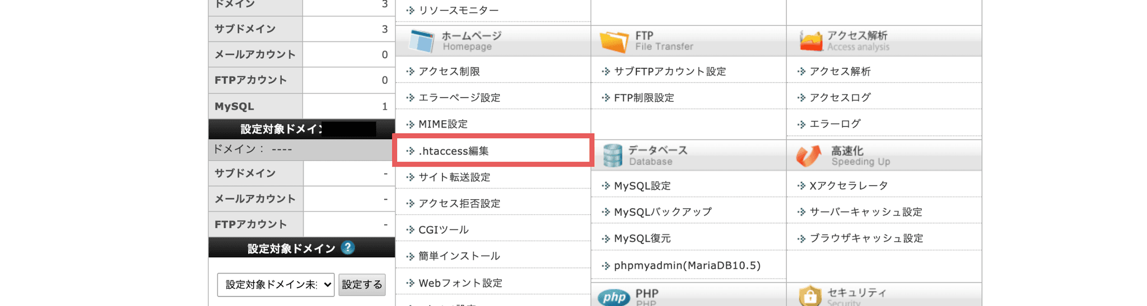Open phpmyadmin(MariaDB10.5) link
Screen dimensions: 1147x306
(x=687, y=265)
